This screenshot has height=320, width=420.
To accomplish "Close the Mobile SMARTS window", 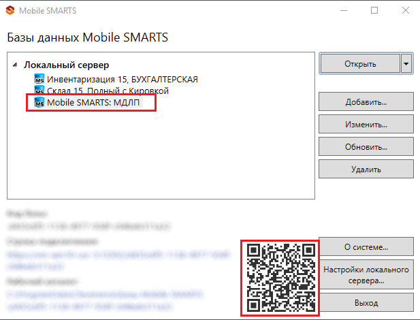I will [x=406, y=10].
